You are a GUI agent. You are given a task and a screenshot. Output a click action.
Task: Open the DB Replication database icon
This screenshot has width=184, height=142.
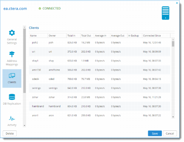pyautogui.click(x=12, y=97)
